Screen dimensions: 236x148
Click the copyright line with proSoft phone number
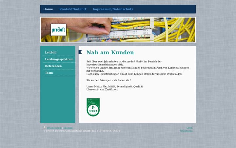(82, 131)
